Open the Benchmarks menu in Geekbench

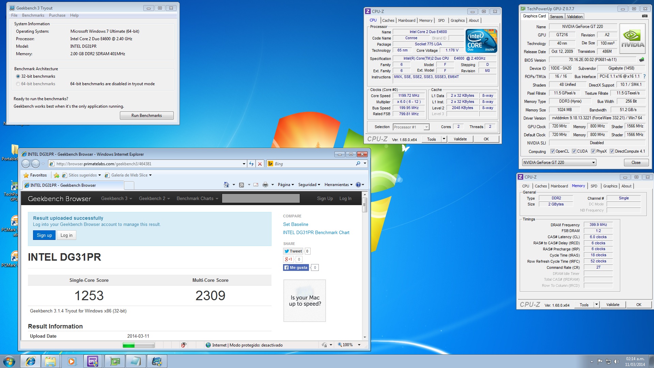(33, 15)
